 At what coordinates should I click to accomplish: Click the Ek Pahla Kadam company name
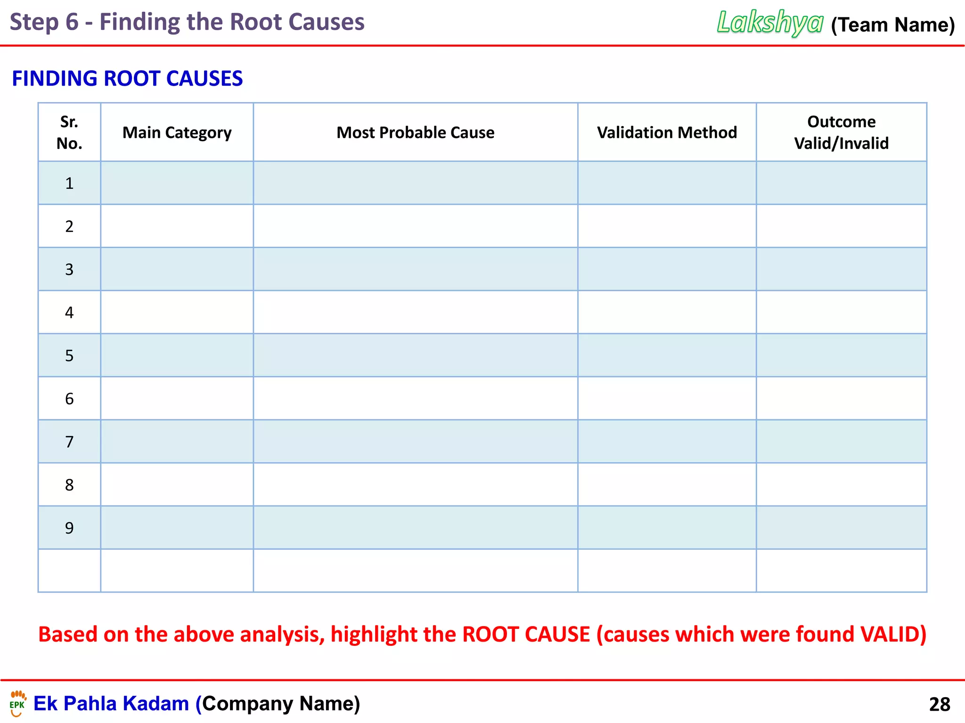tap(111, 704)
